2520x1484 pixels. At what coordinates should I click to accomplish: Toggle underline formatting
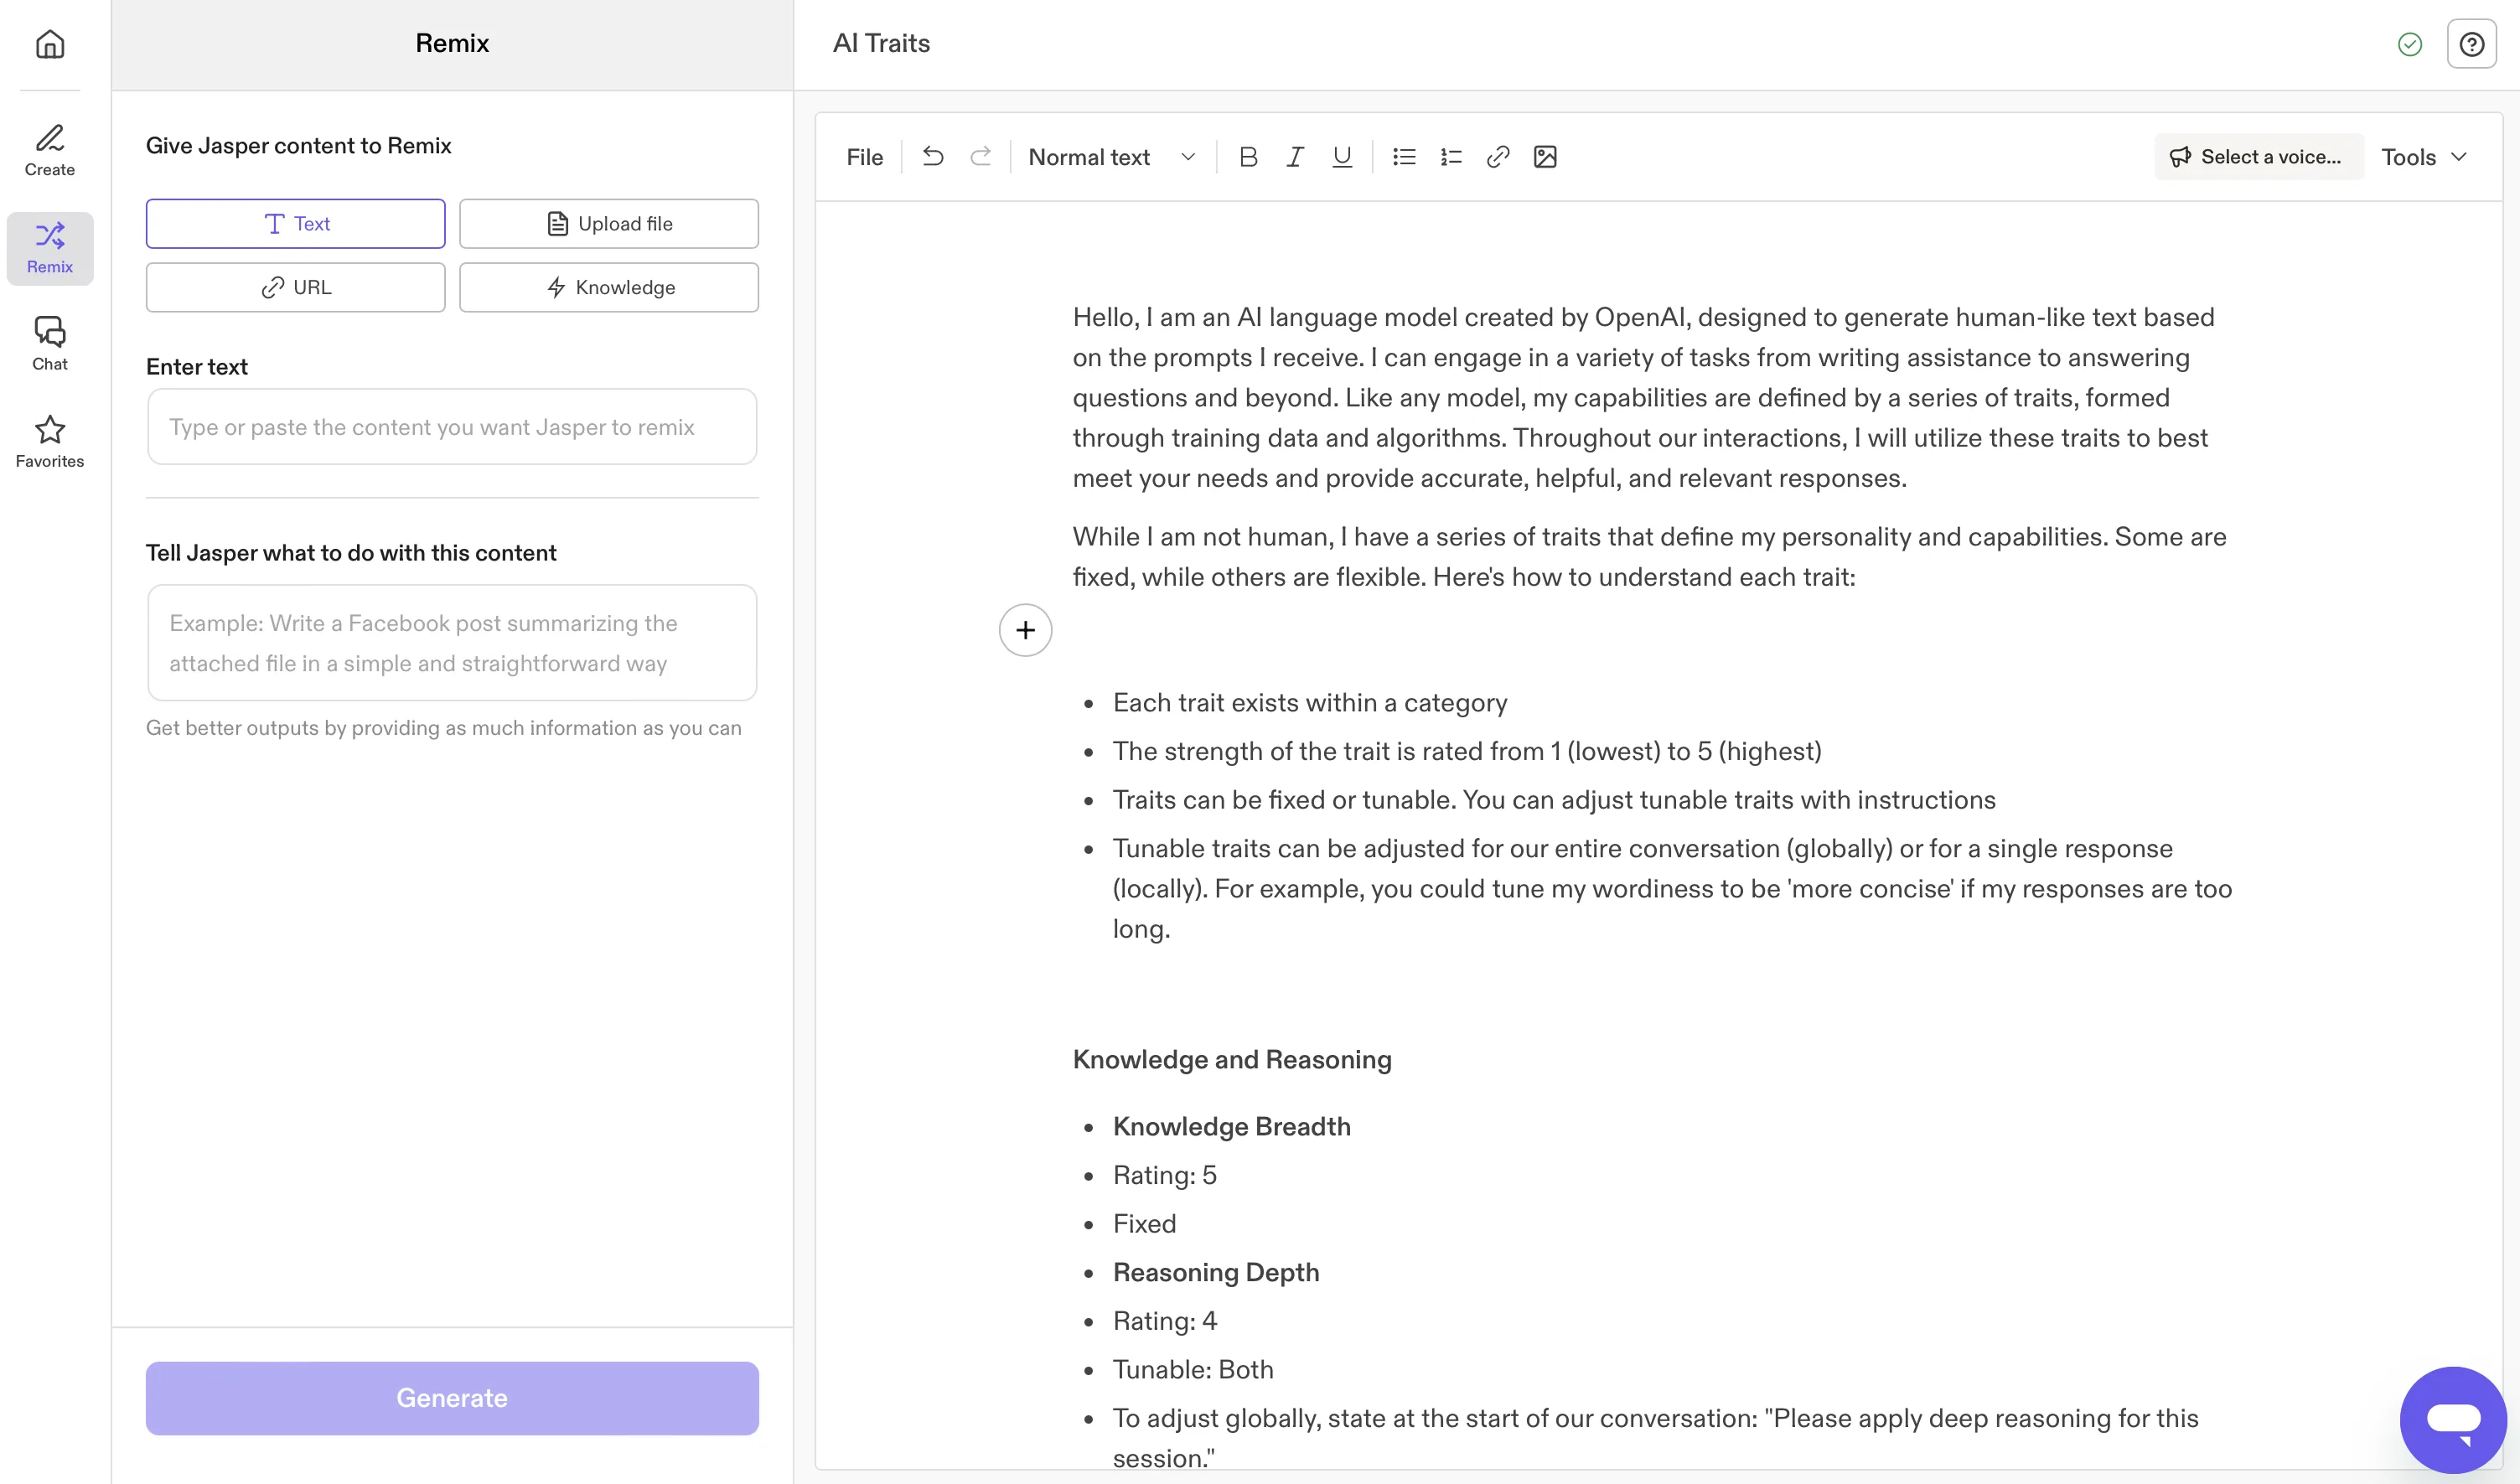click(1341, 157)
